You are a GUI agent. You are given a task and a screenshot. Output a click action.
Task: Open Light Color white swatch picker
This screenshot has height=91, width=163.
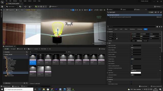point(136,73)
